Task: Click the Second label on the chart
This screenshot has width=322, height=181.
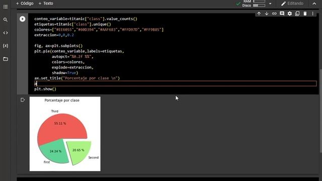Action: click(94, 157)
